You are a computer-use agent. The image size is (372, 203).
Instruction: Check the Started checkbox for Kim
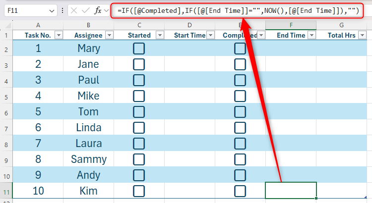[x=139, y=191]
